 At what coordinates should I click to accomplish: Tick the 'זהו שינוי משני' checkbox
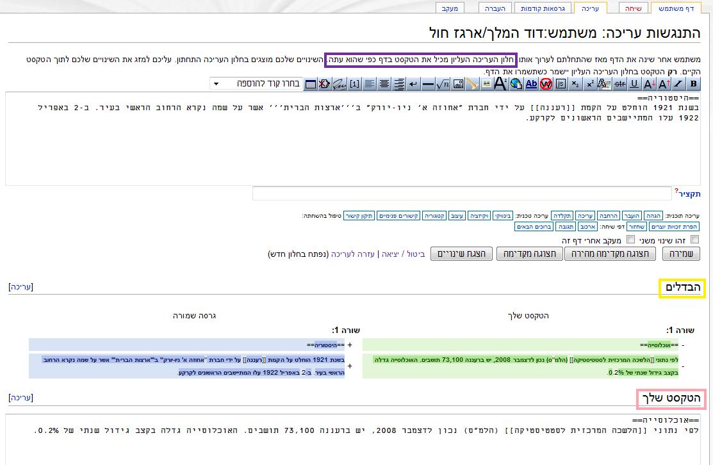pos(694,240)
